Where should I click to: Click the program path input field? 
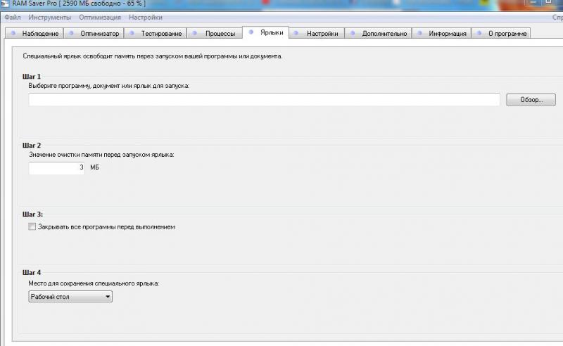pyautogui.click(x=265, y=99)
